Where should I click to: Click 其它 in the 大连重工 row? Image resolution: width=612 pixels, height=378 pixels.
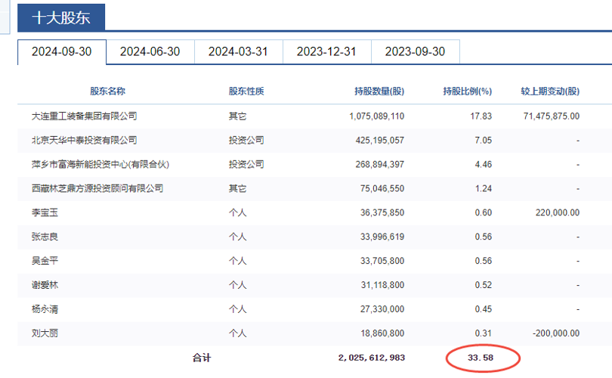pyautogui.click(x=238, y=116)
